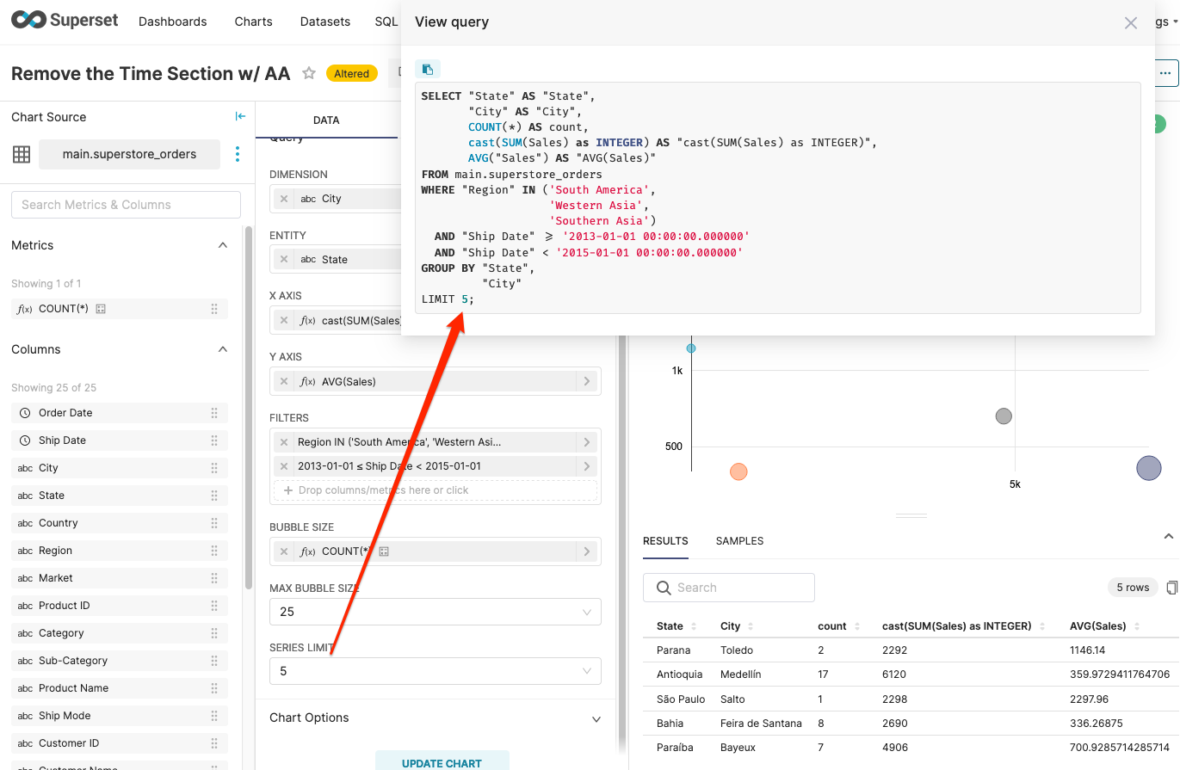Click the São Paulo cell in results
The height and width of the screenshot is (770, 1180).
click(681, 699)
